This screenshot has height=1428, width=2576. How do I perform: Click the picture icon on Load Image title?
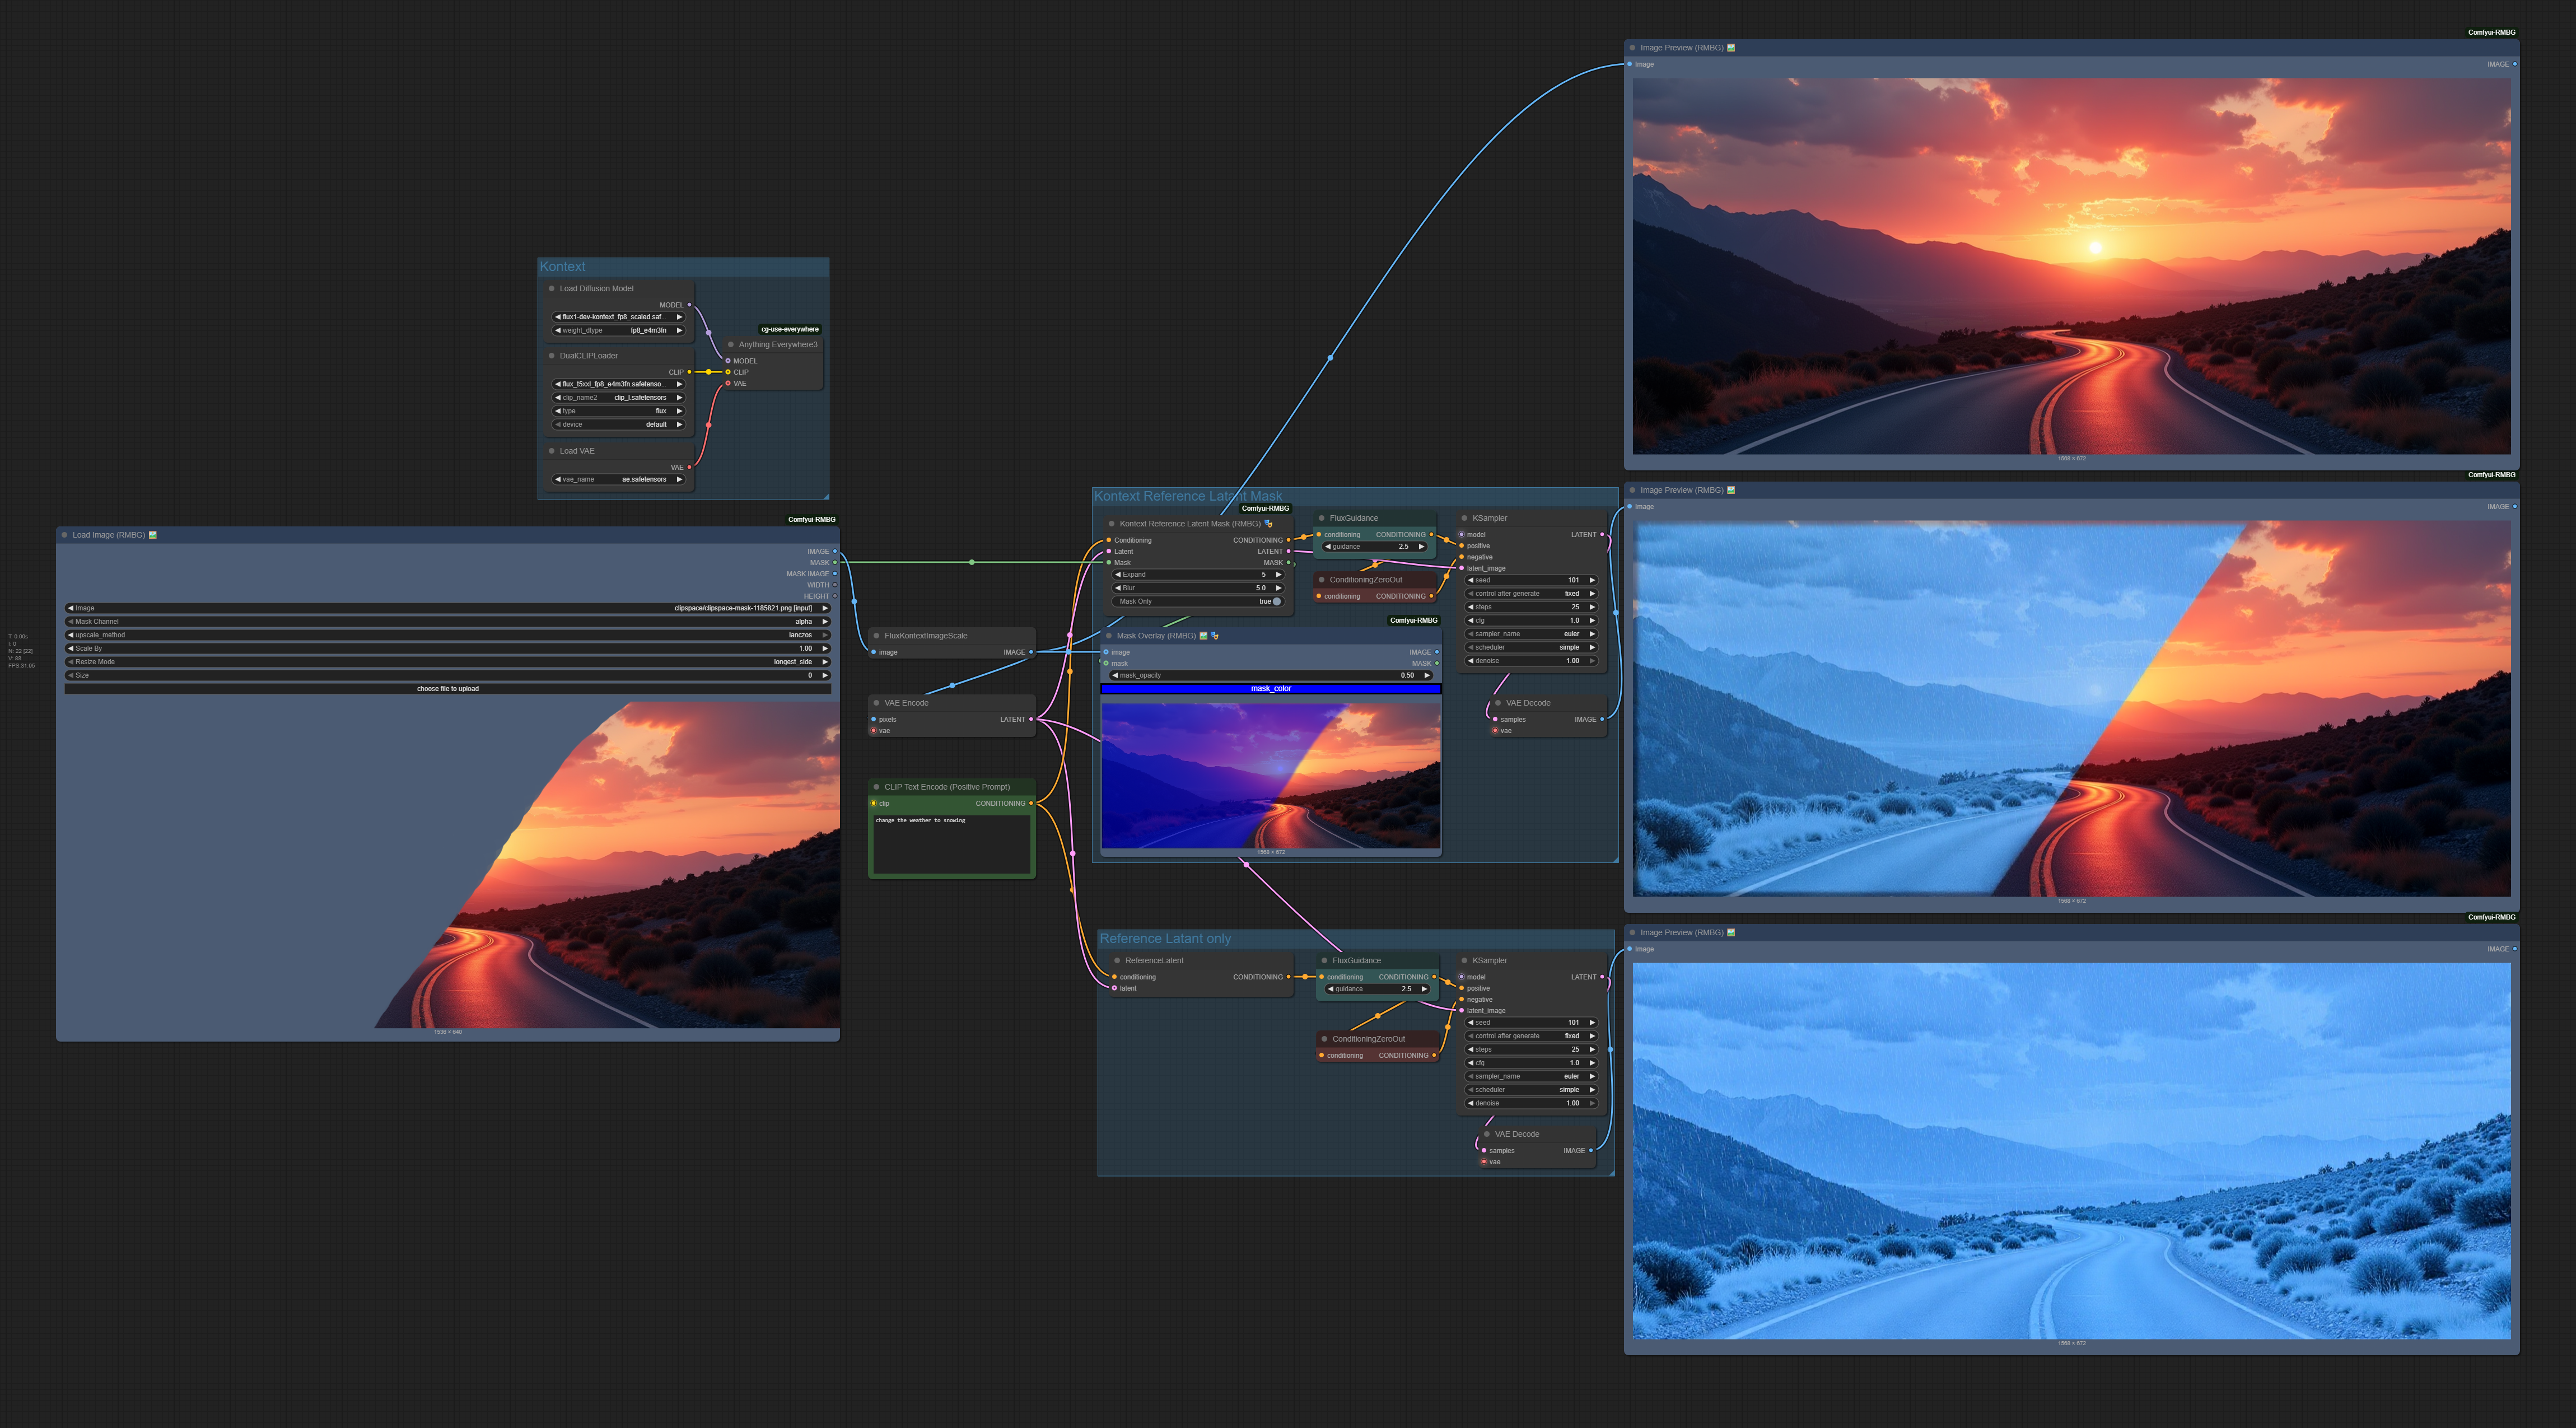pos(153,535)
